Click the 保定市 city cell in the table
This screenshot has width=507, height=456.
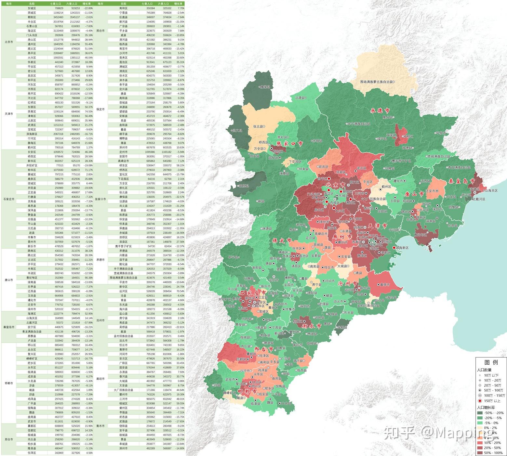click(x=100, y=110)
